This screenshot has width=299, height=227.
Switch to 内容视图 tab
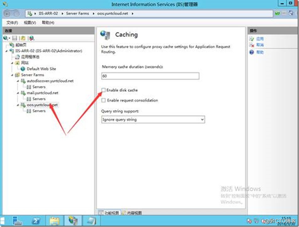tap(132, 213)
